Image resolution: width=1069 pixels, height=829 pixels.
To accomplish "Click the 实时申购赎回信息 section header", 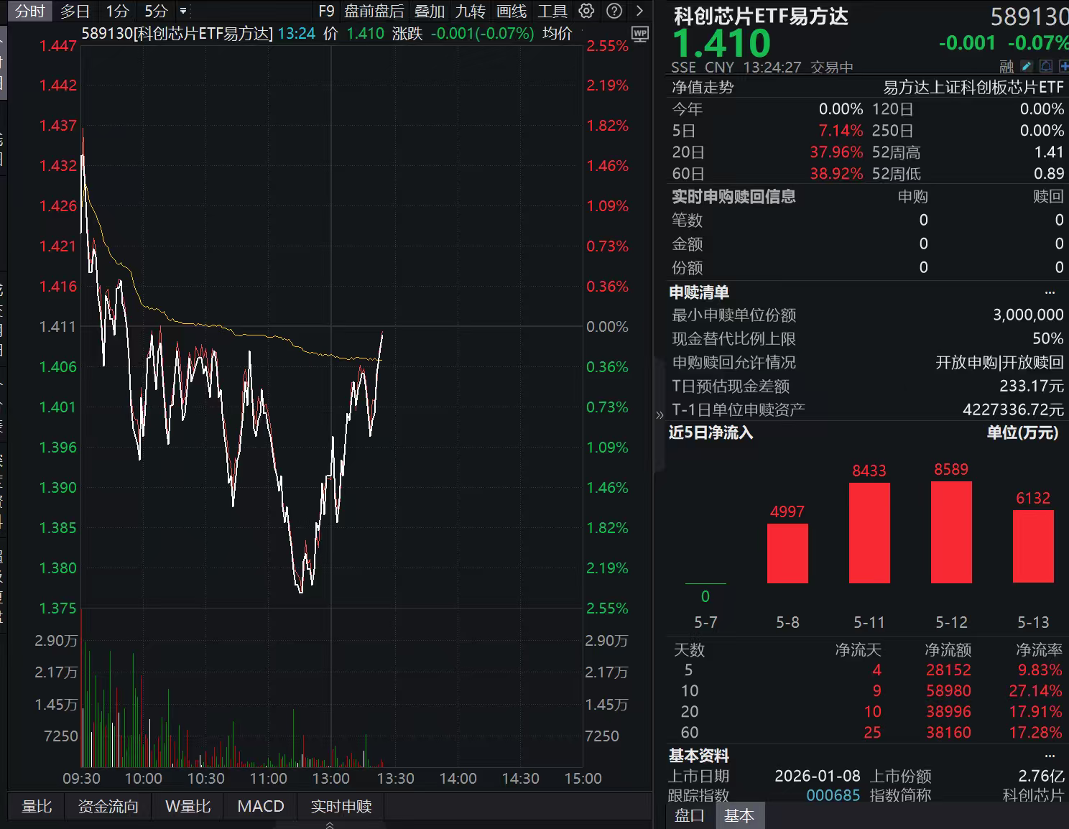I will pos(734,197).
